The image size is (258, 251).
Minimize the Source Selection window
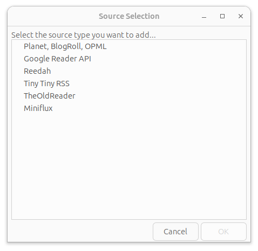click(x=204, y=16)
